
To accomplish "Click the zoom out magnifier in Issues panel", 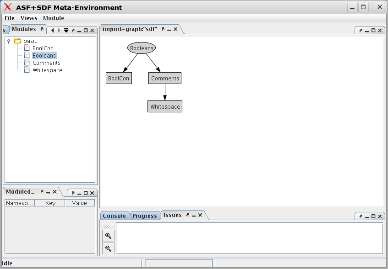I will pos(108,248).
